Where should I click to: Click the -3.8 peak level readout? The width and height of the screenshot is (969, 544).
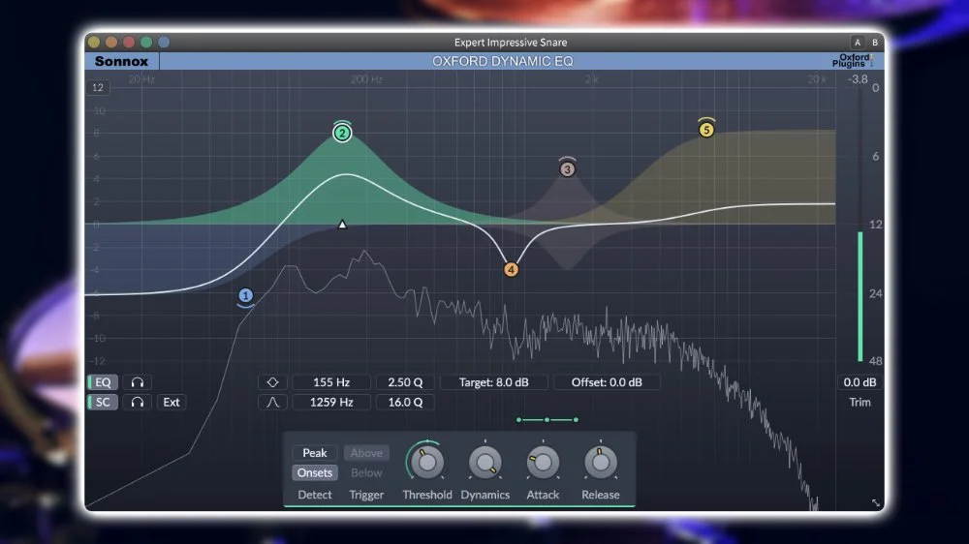pyautogui.click(x=858, y=79)
